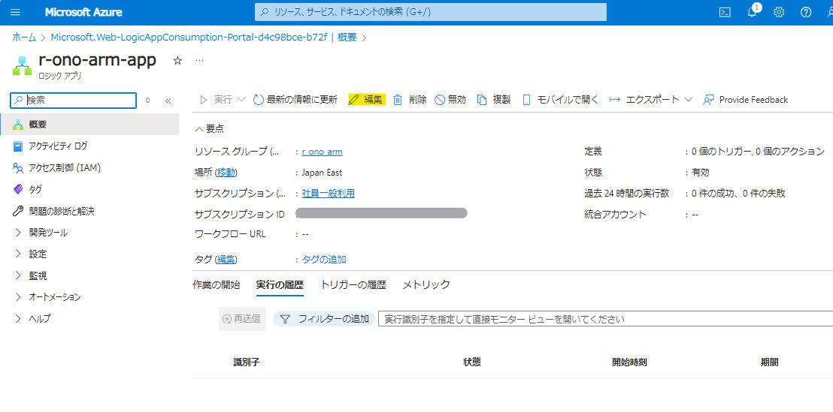This screenshot has width=833, height=412.
Task: Focus the 実行識別子 run identifier field
Action: pos(606,319)
